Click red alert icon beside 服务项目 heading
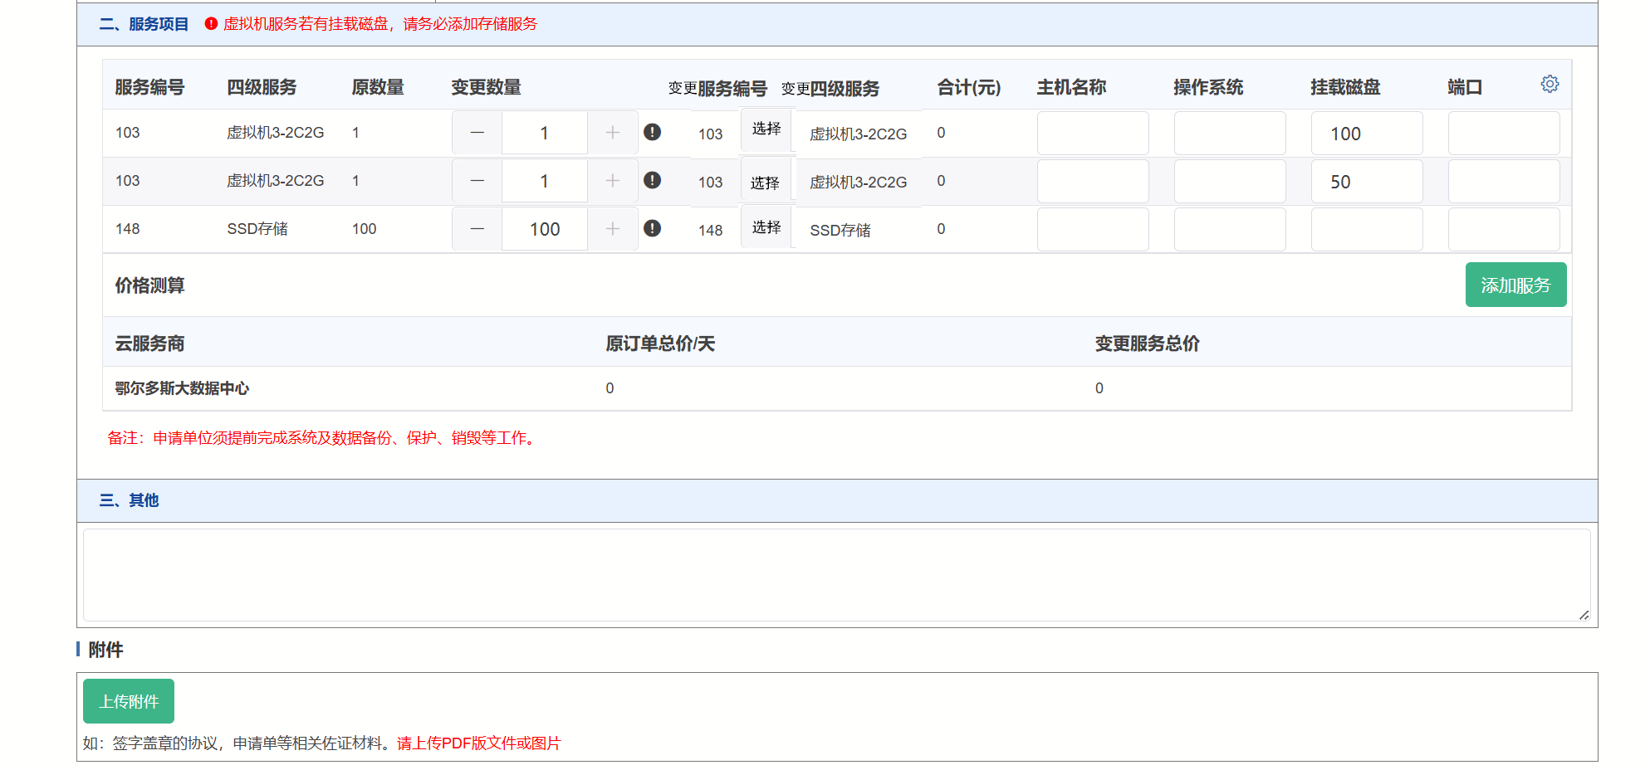This screenshot has height=770, width=1650. click(211, 24)
